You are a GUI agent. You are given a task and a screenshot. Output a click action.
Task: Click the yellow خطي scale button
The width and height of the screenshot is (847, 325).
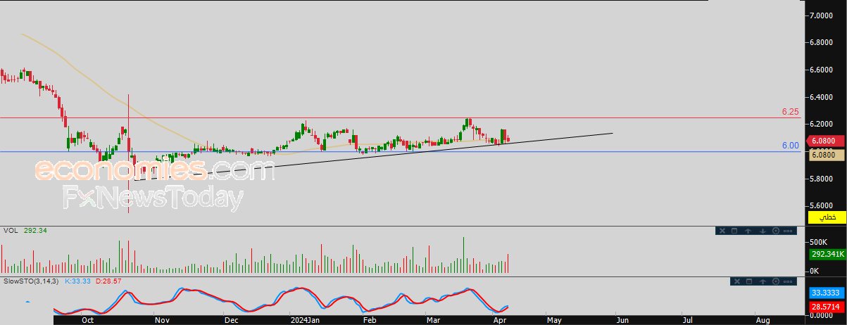(827, 218)
